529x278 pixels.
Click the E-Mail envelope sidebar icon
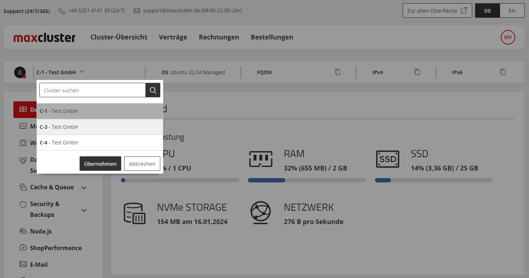(x=23, y=265)
